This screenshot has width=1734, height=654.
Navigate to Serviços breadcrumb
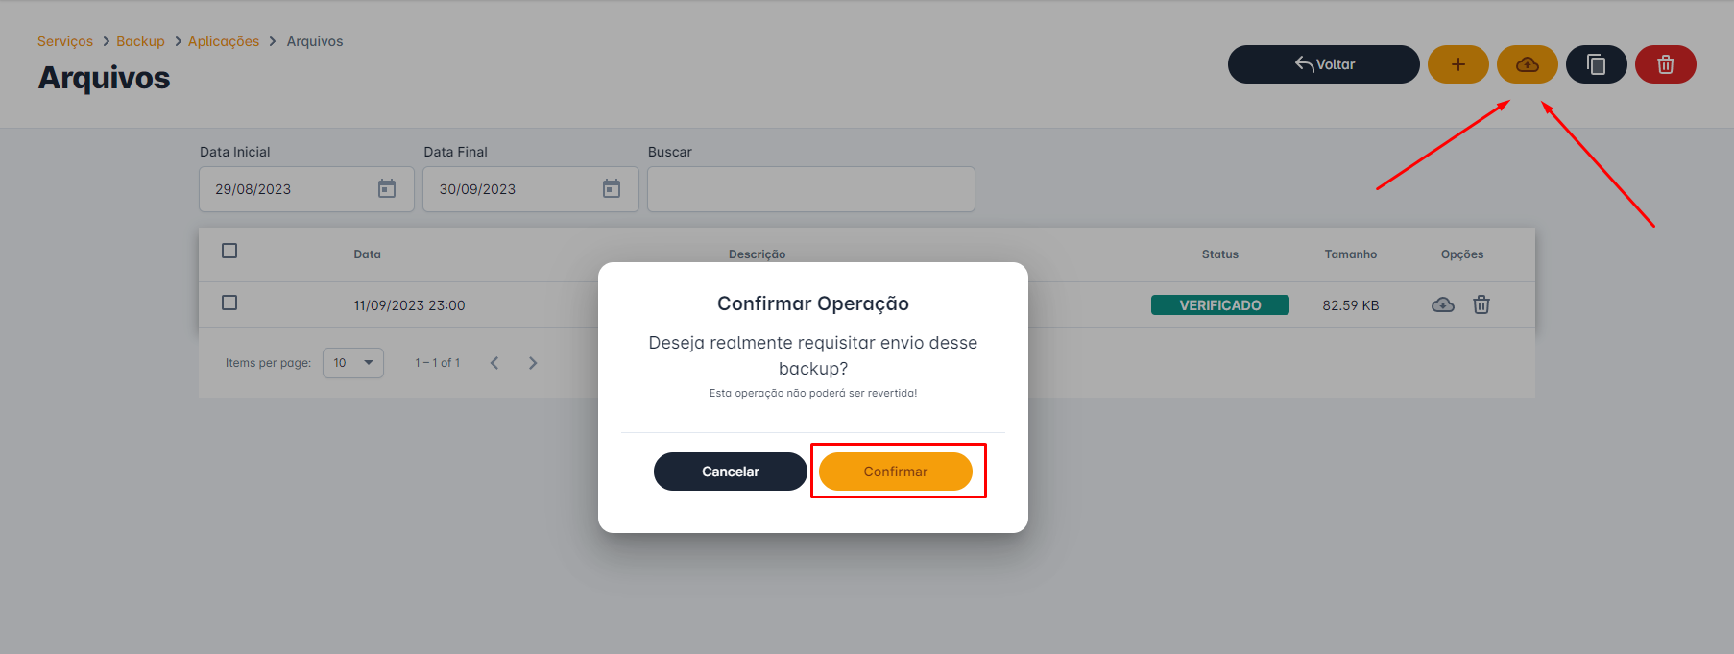point(65,41)
